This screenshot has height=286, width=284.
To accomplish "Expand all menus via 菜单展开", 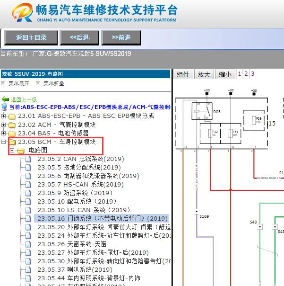I will [x=19, y=83].
